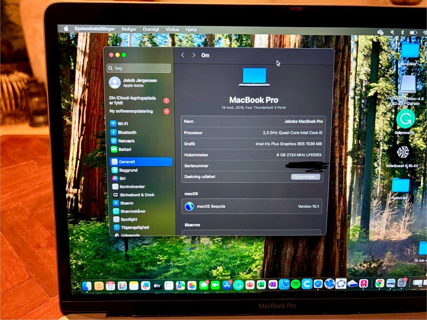Open the Systemindstillinger menu
Viewport: 427px width, 320px height.
[95, 28]
